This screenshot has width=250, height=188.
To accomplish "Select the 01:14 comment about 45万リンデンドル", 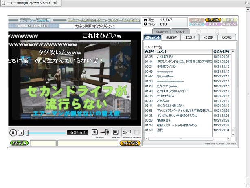I will 187,62.
